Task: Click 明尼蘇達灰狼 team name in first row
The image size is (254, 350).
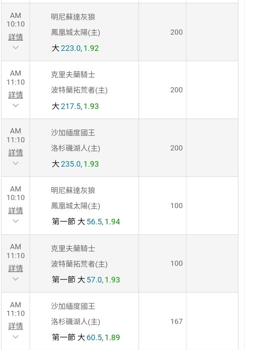Action: [73, 17]
